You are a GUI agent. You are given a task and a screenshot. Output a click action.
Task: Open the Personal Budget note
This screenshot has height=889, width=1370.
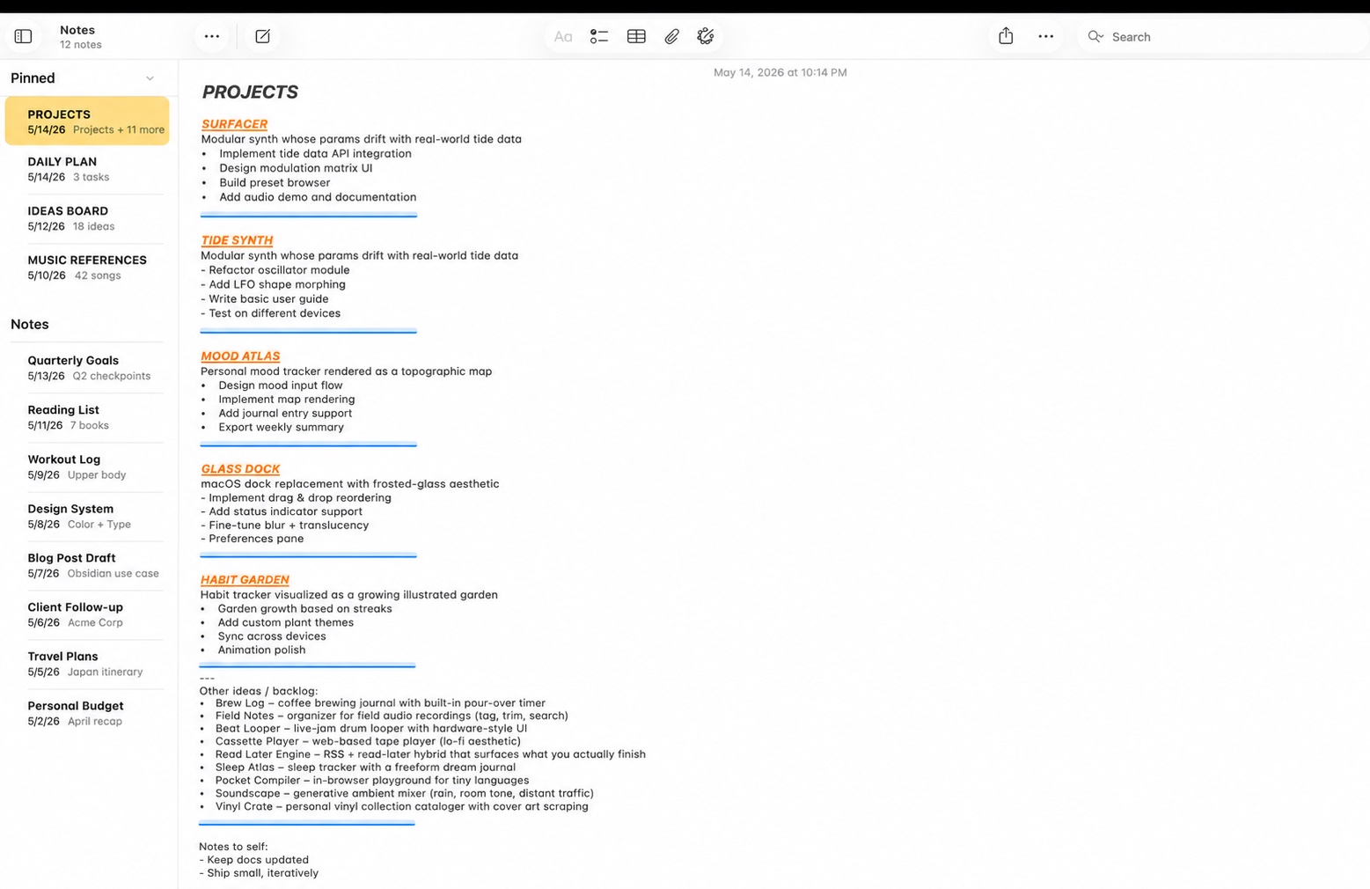(x=87, y=713)
